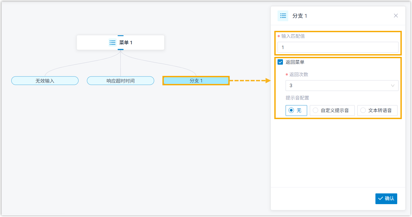Uncheck the 返回菜单 checkbox
This screenshot has width=412, height=217.
coord(280,62)
